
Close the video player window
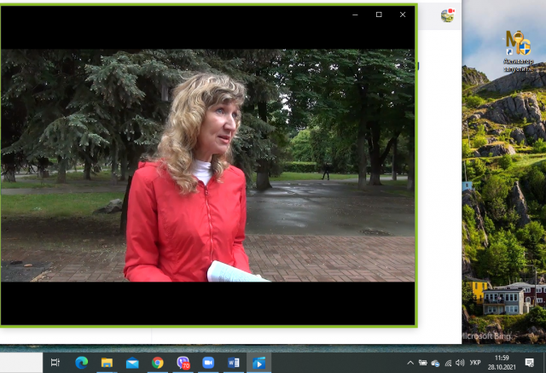[x=403, y=15]
